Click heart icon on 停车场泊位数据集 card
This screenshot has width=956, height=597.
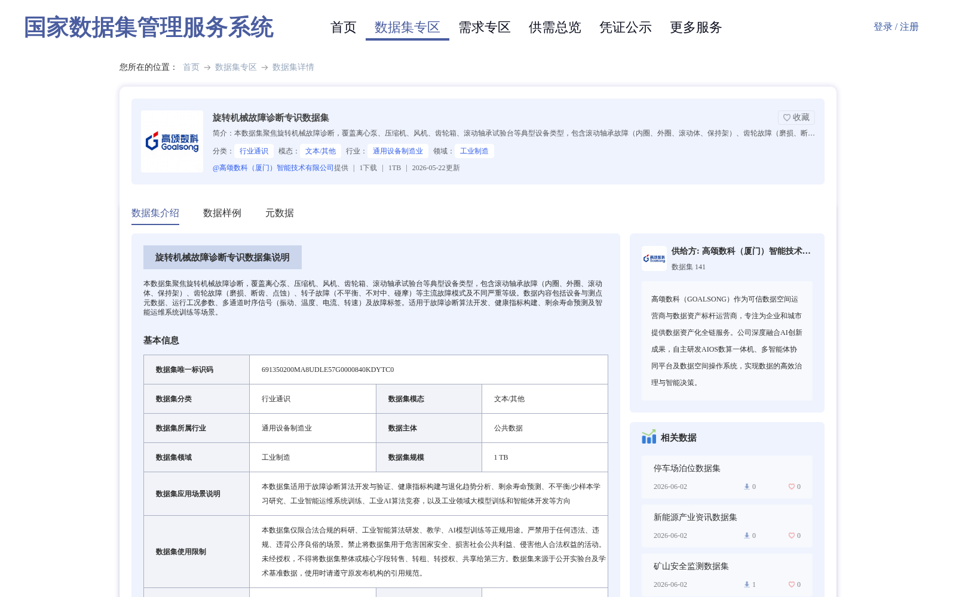pyautogui.click(x=792, y=487)
